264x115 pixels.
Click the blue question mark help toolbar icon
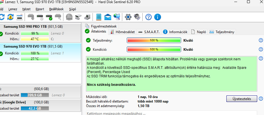[x=149, y=17]
